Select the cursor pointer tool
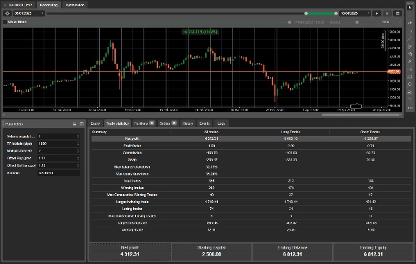Viewport: 416px width, 264px height. click(410, 8)
